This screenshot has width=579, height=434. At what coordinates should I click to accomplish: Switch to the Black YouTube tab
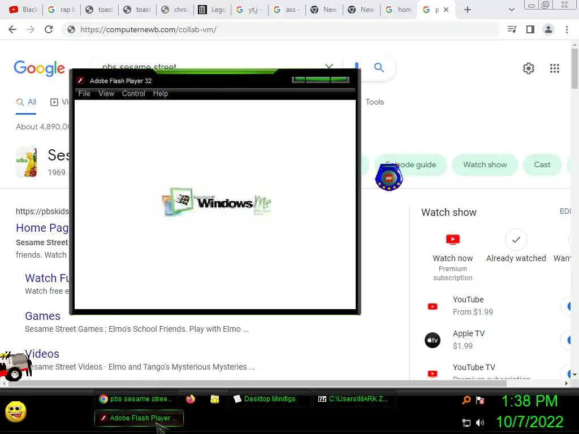click(x=24, y=10)
